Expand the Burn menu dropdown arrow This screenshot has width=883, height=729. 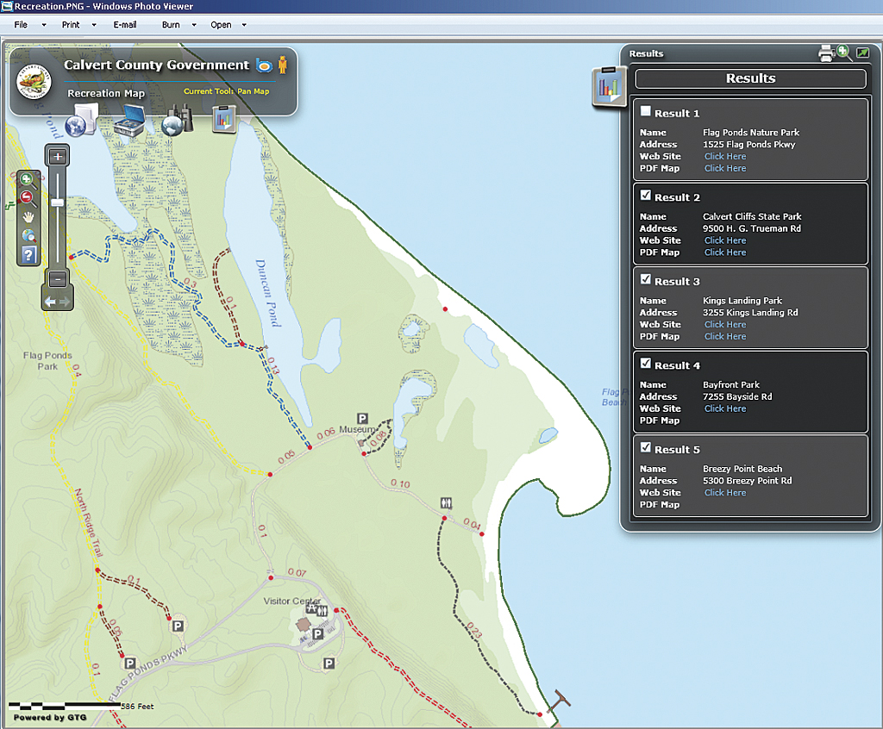pyautogui.click(x=194, y=25)
